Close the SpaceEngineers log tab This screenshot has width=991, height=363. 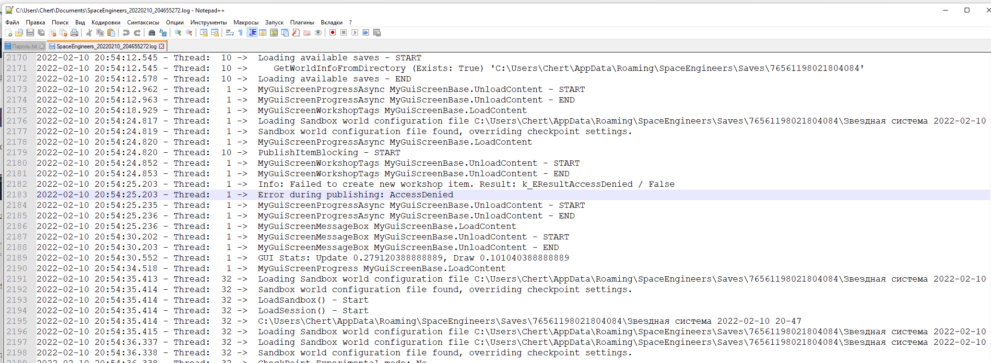[x=162, y=46]
